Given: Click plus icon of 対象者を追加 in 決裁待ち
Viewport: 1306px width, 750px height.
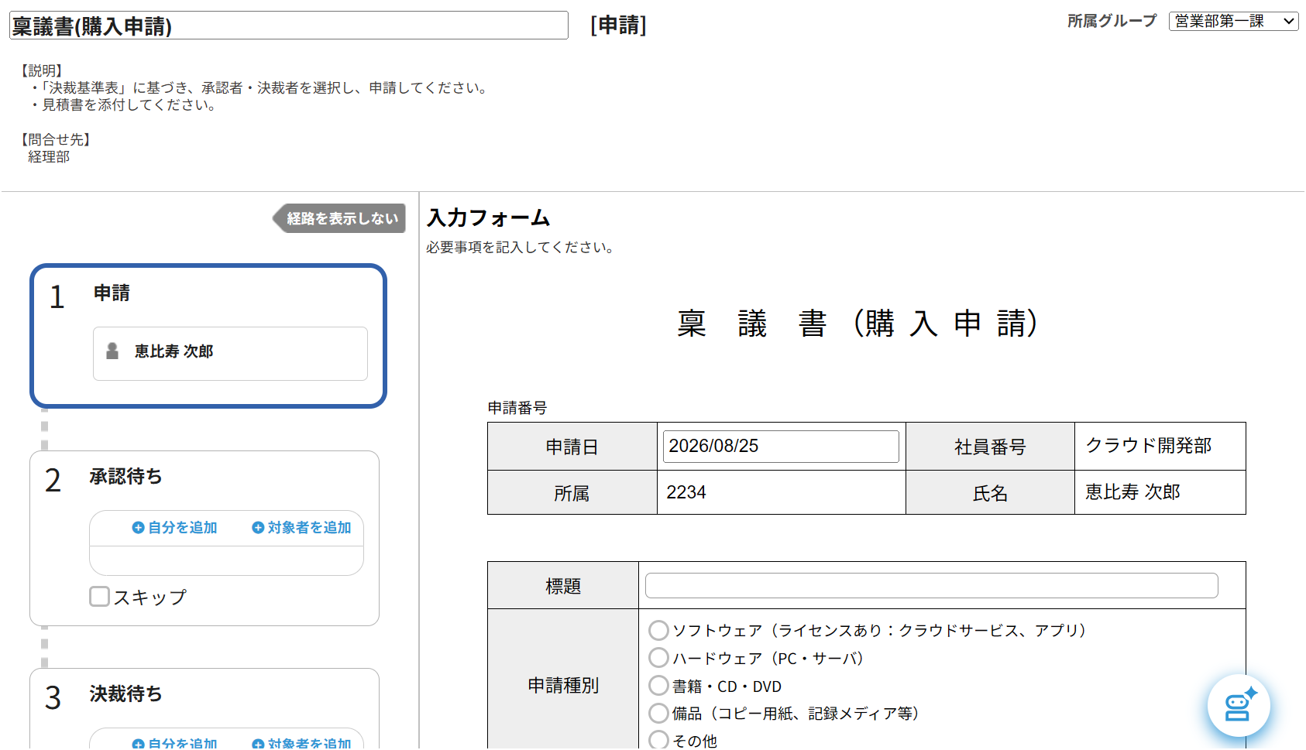Looking at the screenshot, I should point(258,744).
